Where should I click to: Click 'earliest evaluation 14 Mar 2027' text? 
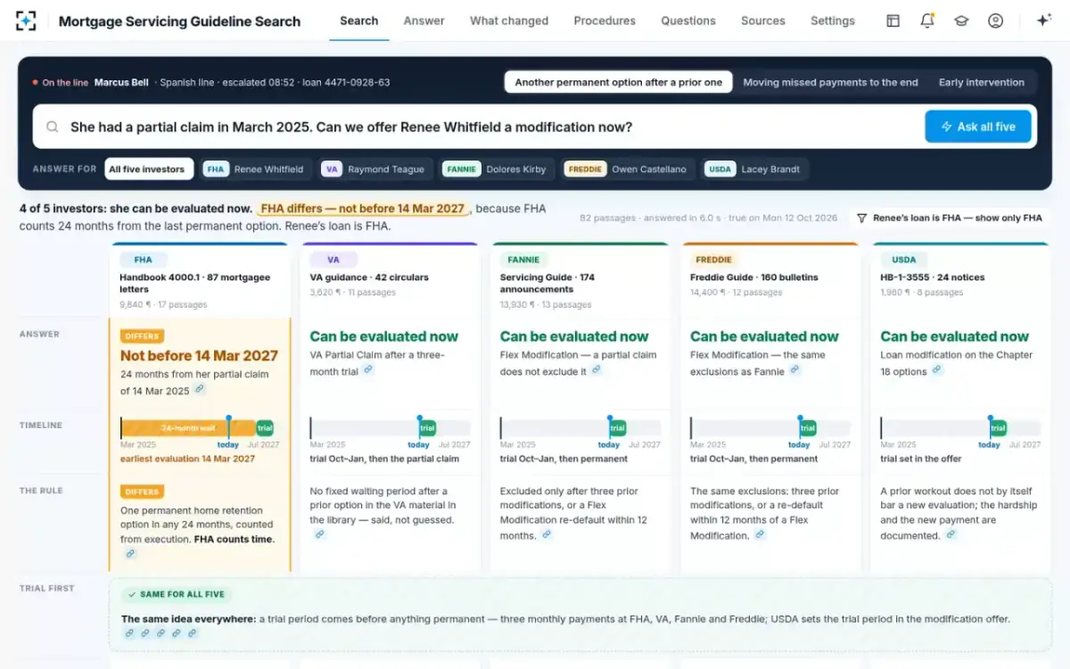click(187, 458)
